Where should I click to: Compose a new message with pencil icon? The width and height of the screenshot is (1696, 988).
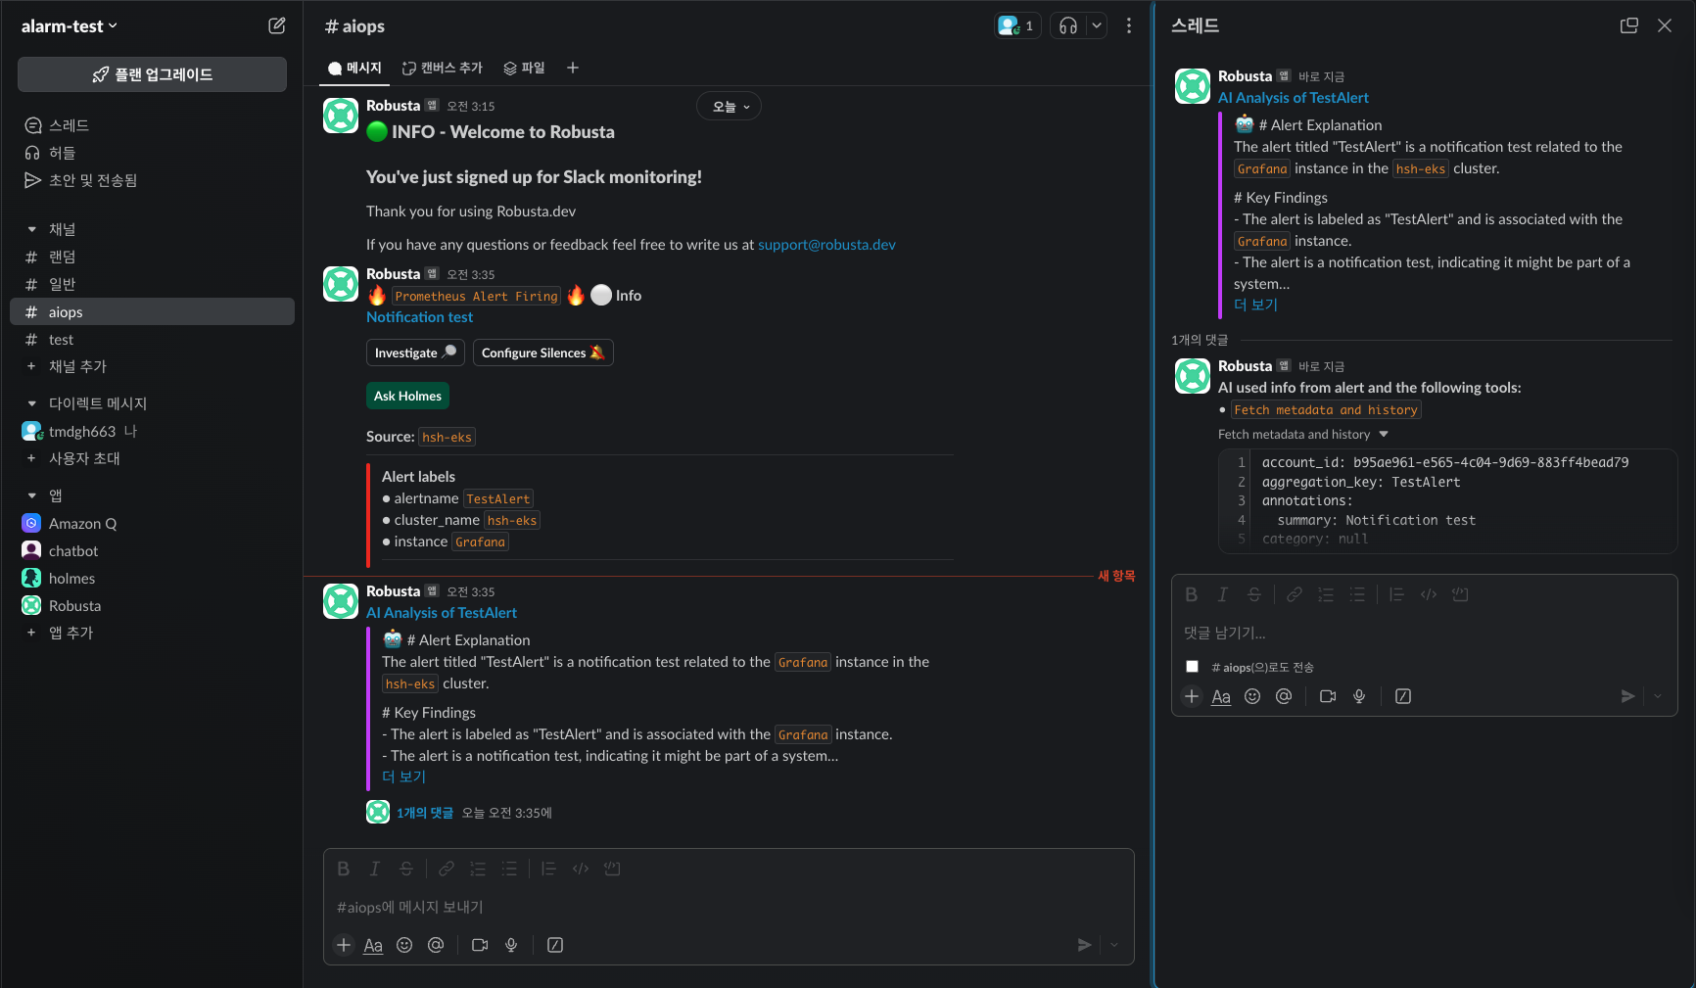pos(277,25)
